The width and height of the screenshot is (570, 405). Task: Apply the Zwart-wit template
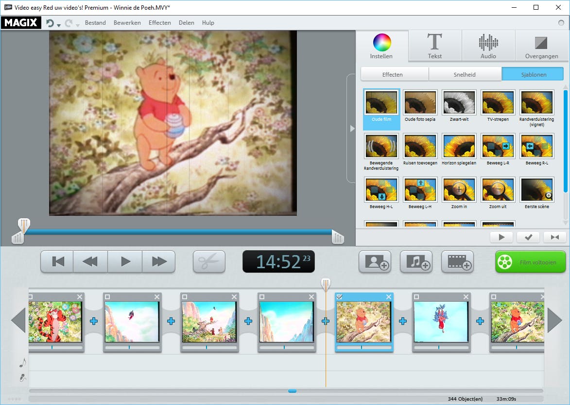459,106
